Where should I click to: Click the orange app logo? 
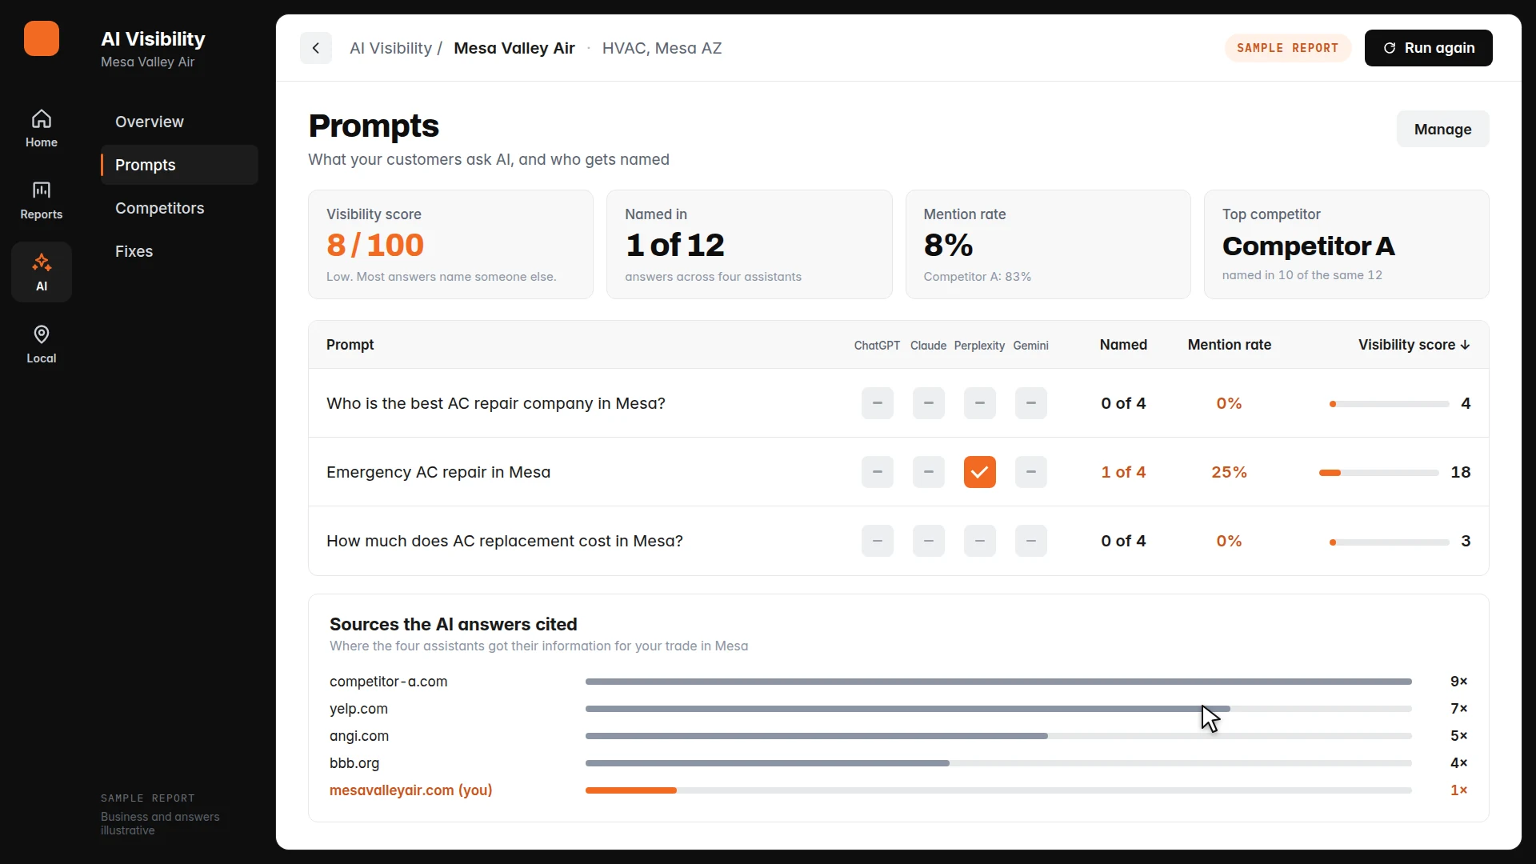pos(42,38)
